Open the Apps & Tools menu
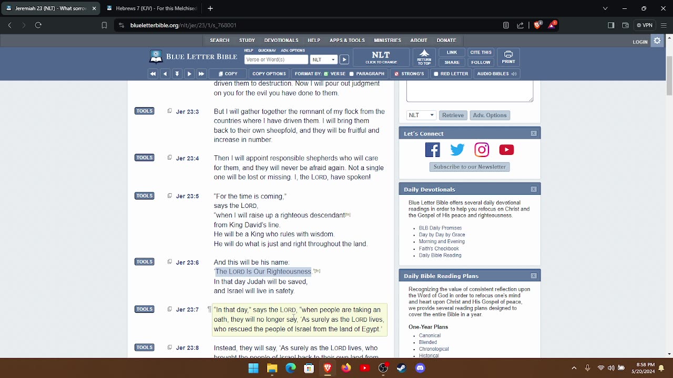Viewport: 673px width, 378px height. coord(347,40)
